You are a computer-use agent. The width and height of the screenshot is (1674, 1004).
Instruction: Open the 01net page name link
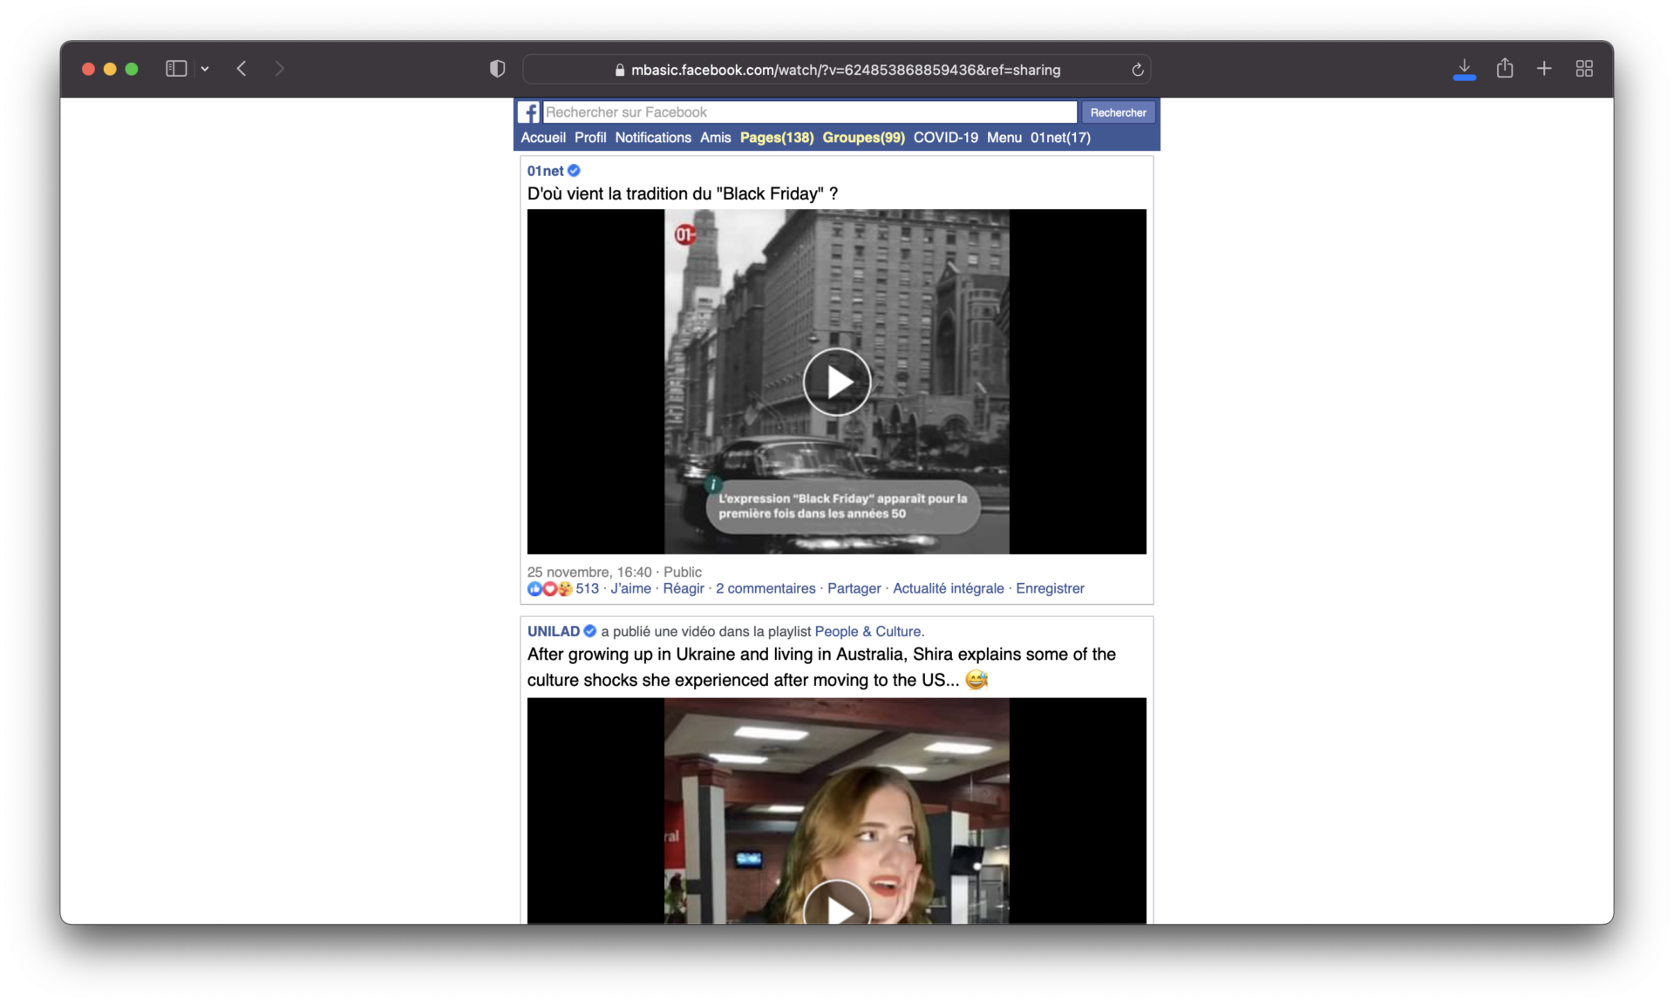click(x=545, y=171)
